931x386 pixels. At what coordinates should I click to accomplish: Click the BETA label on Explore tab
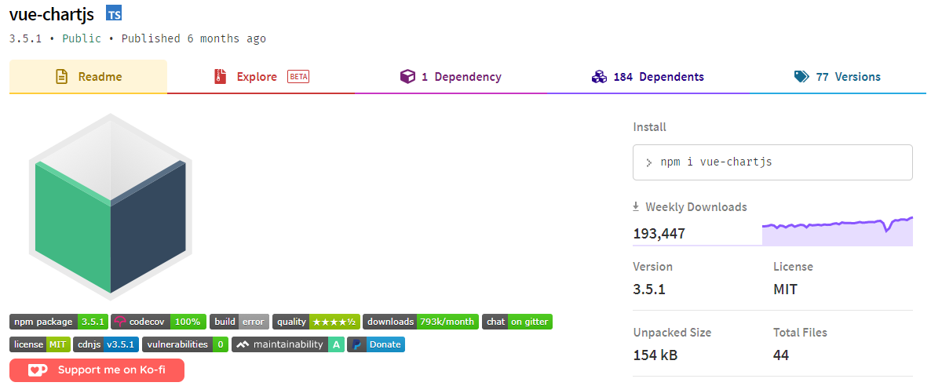point(298,77)
